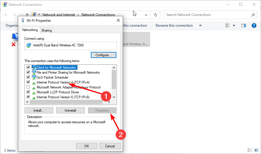Switch to the Networking tab

click(30, 30)
